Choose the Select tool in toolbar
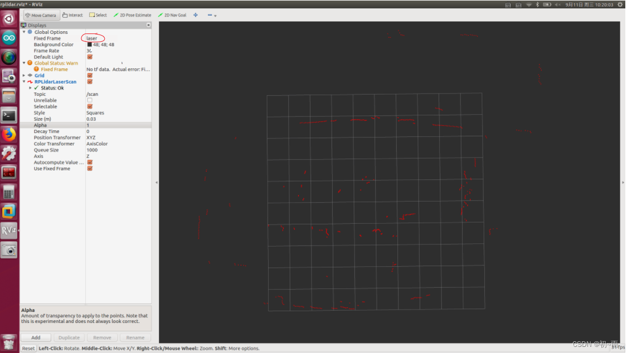The height and width of the screenshot is (353, 627). (98, 15)
